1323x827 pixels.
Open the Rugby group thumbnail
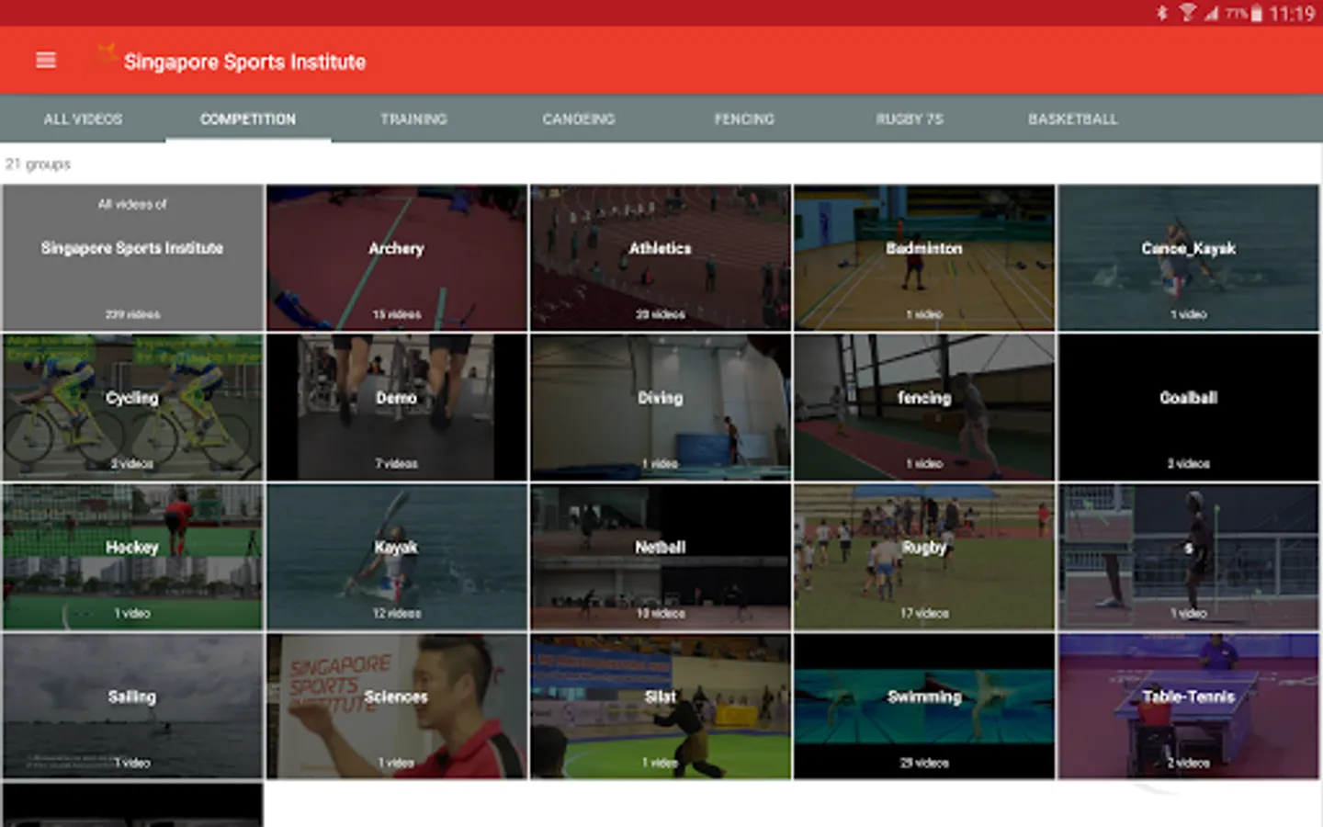(x=924, y=557)
